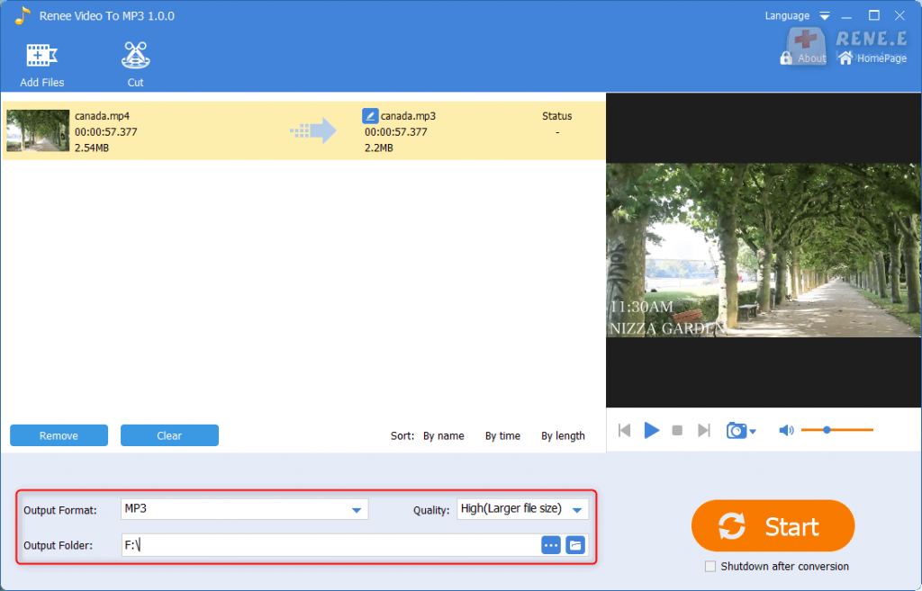
Task: Open the Cut tool
Action: coord(135,56)
